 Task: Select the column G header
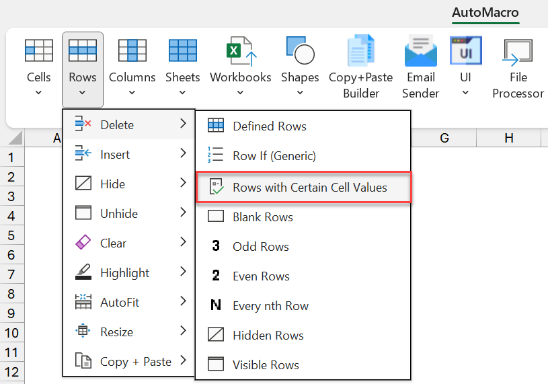click(x=444, y=138)
